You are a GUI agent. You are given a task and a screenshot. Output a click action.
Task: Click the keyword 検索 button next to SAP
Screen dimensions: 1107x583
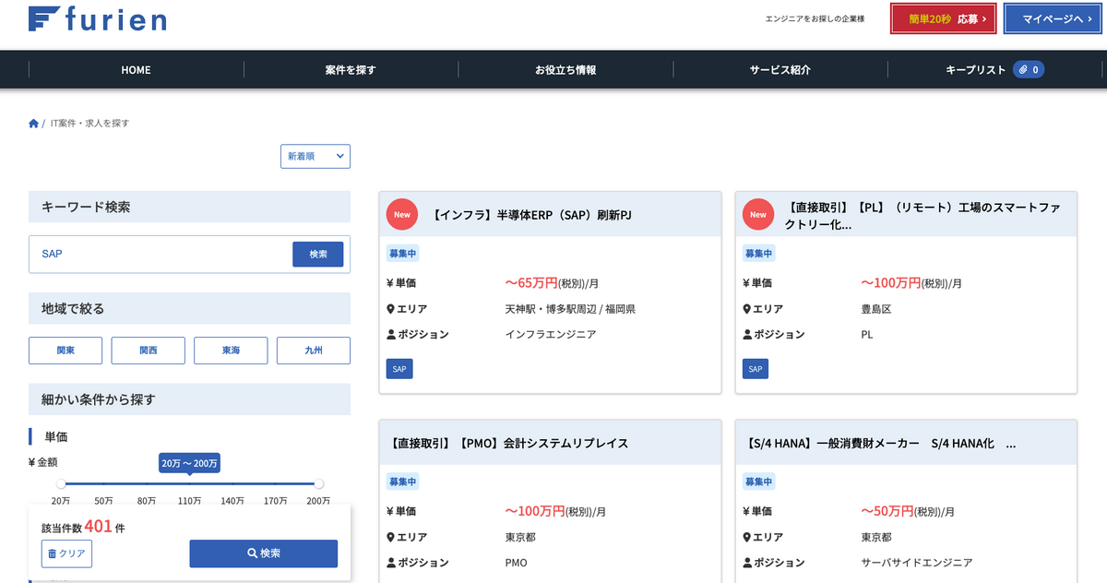pos(318,255)
